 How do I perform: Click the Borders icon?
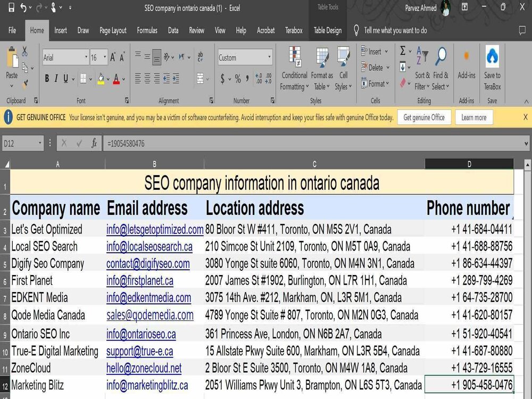coord(83,79)
